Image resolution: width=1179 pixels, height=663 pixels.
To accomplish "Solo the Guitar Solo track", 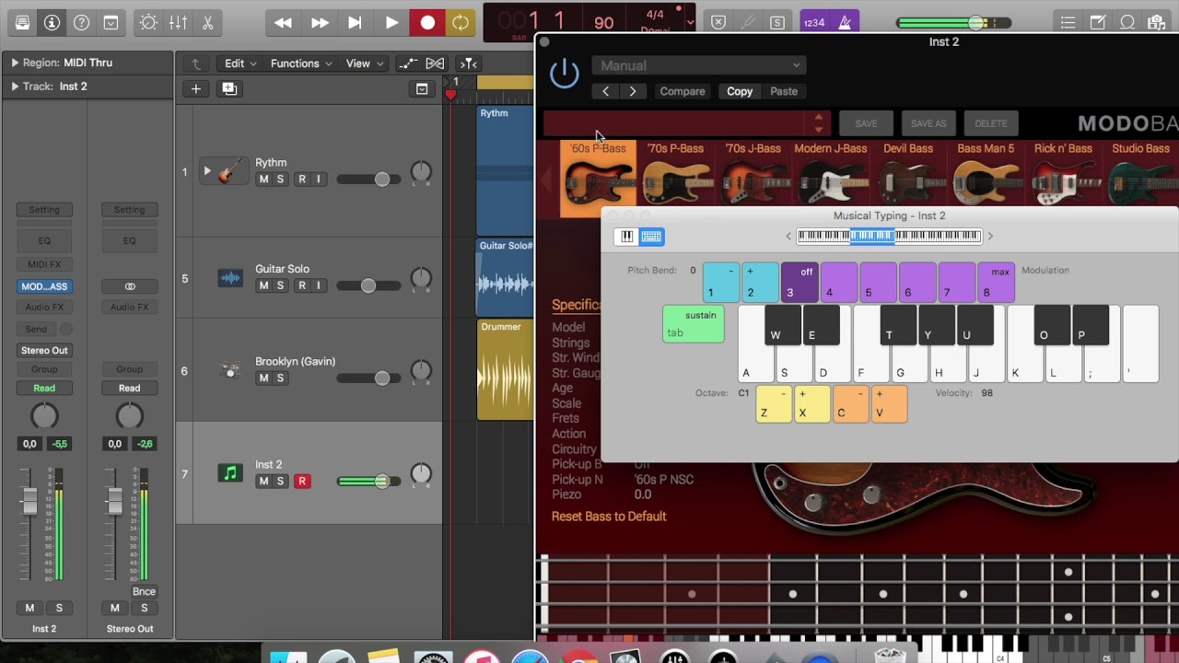I will tap(280, 285).
